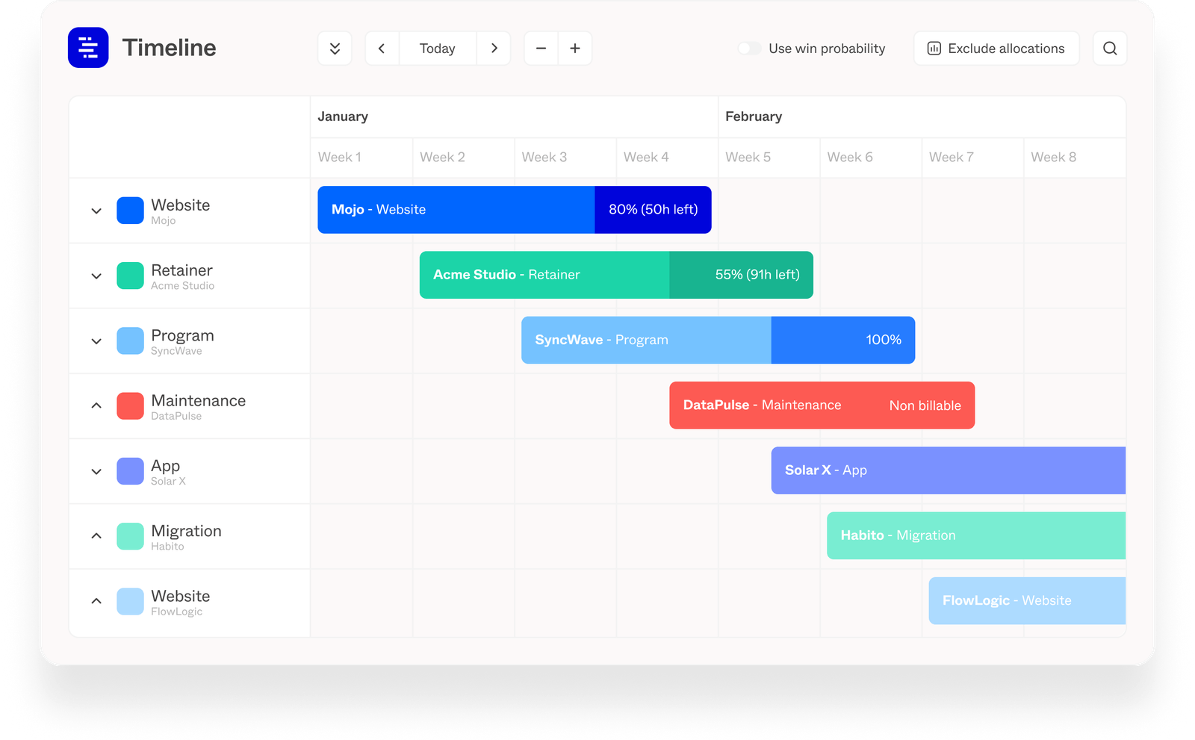1195x740 pixels.
Task: Click the Today button
Action: click(x=438, y=48)
